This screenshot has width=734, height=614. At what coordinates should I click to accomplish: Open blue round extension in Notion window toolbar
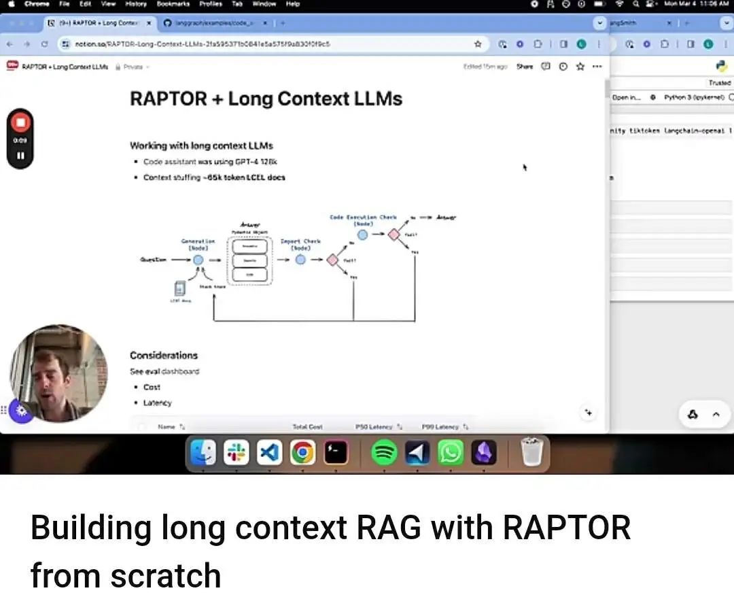520,44
